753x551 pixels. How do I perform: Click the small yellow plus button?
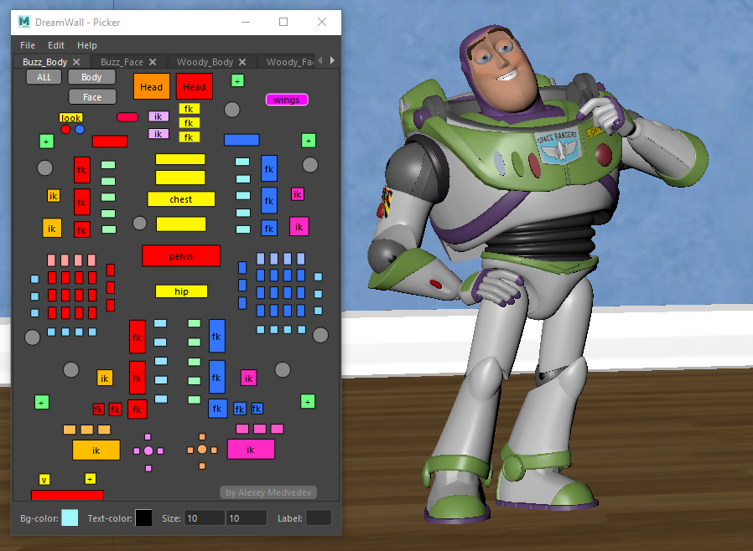tap(90, 479)
